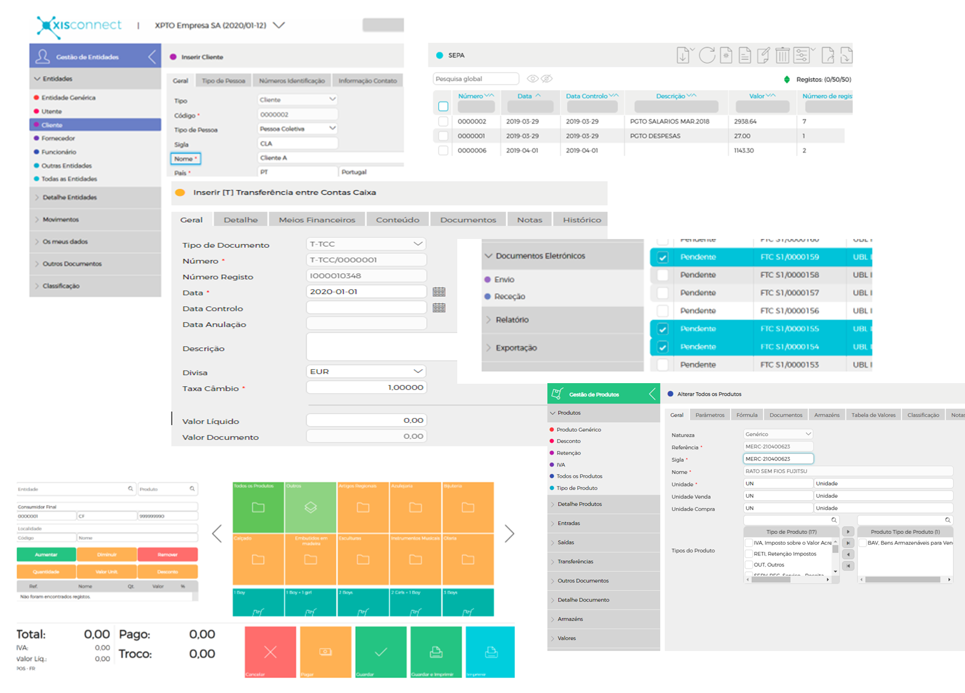Tick the checkbox for SEPA row 0000002
This screenshot has width=965, height=693.
[x=443, y=121]
